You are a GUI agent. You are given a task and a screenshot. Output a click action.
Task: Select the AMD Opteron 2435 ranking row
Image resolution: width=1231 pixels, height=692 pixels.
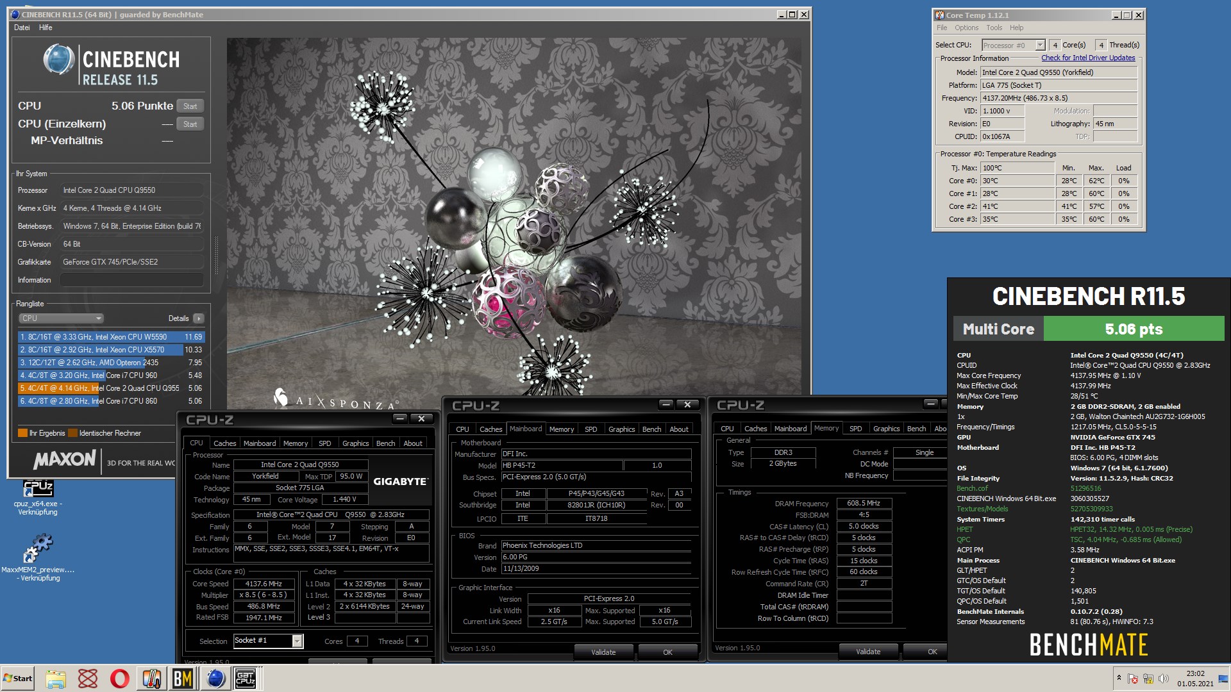tap(110, 363)
